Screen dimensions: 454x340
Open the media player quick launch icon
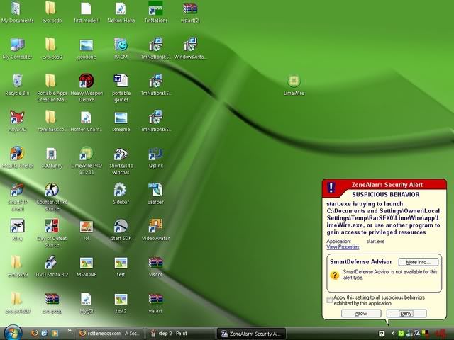click(x=55, y=334)
